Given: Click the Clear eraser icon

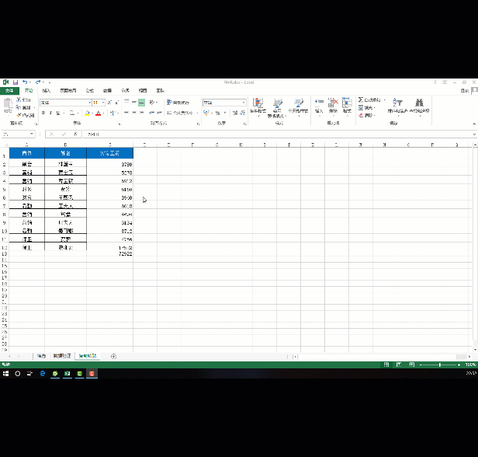Looking at the screenshot, I should click(361, 115).
